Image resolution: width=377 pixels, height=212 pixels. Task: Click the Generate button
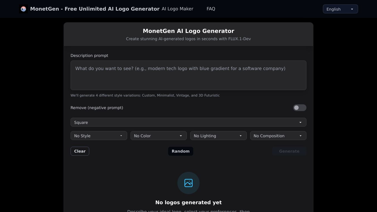click(289, 151)
